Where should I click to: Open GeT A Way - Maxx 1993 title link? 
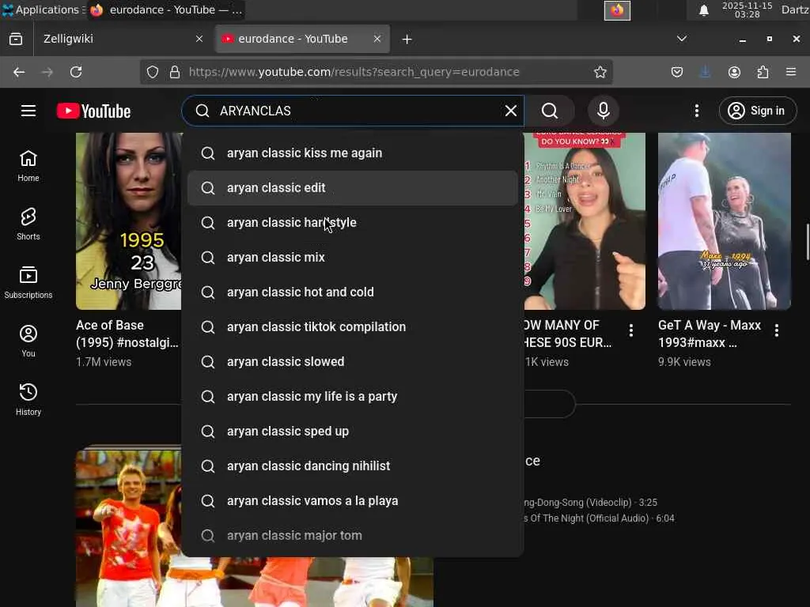710,334
